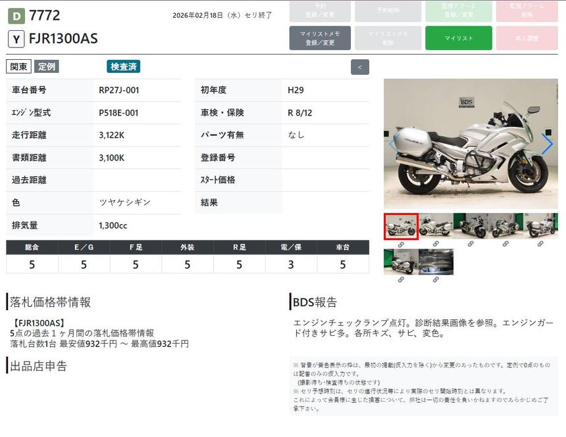Go to next photo with right arrow
Image resolution: width=566 pixels, height=437 pixels.
tap(547, 145)
